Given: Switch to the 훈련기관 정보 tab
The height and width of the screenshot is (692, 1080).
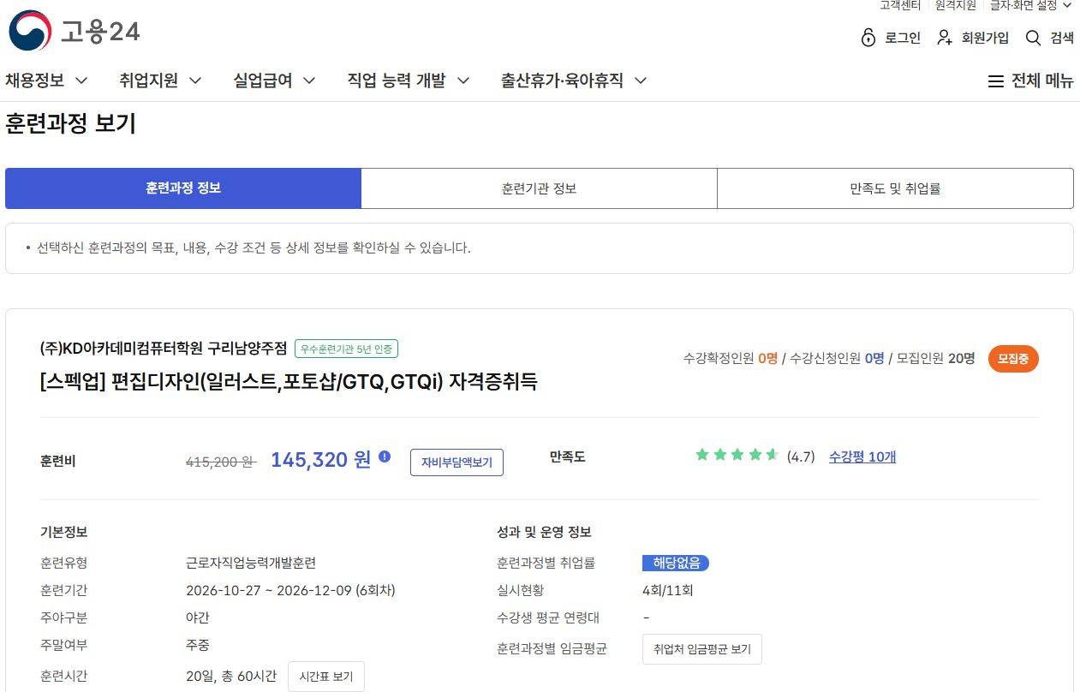Looking at the screenshot, I should pos(539,188).
